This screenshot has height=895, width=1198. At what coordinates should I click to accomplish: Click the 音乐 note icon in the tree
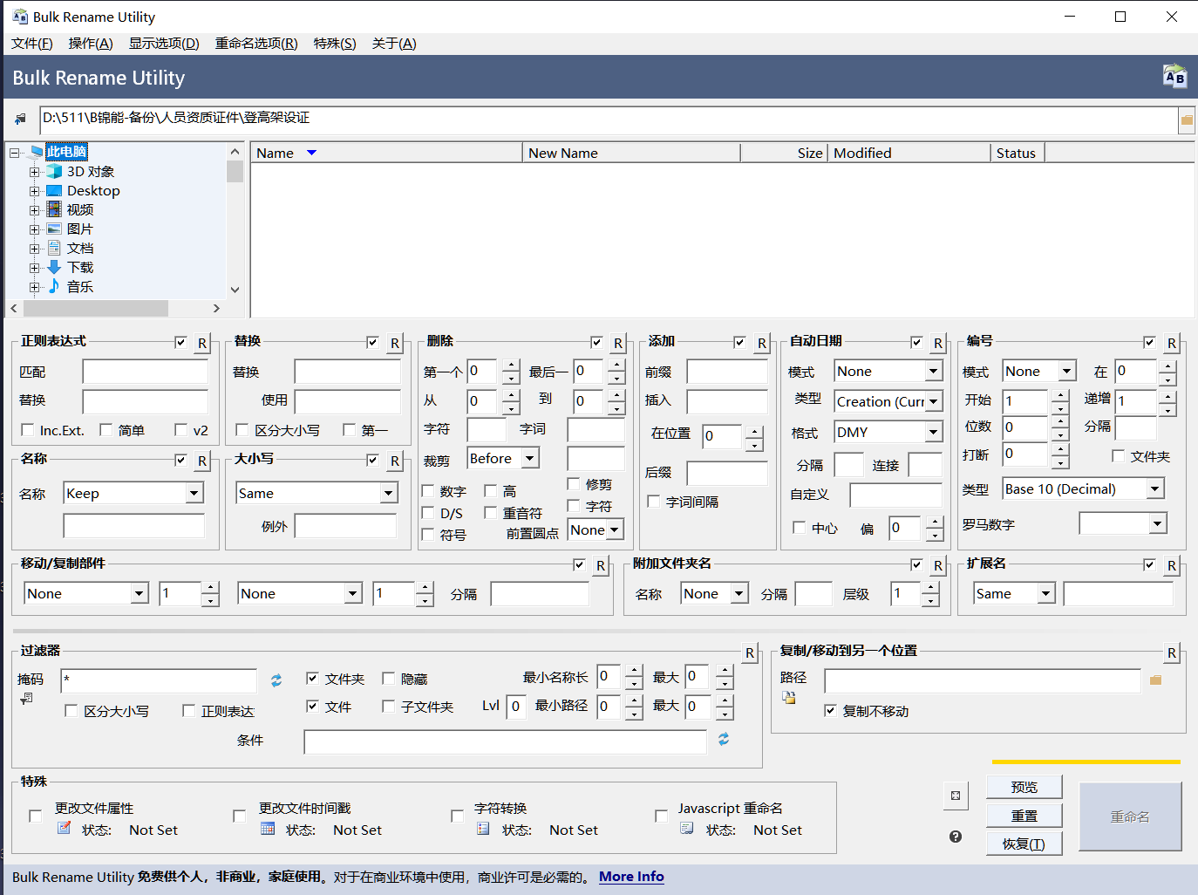54,286
